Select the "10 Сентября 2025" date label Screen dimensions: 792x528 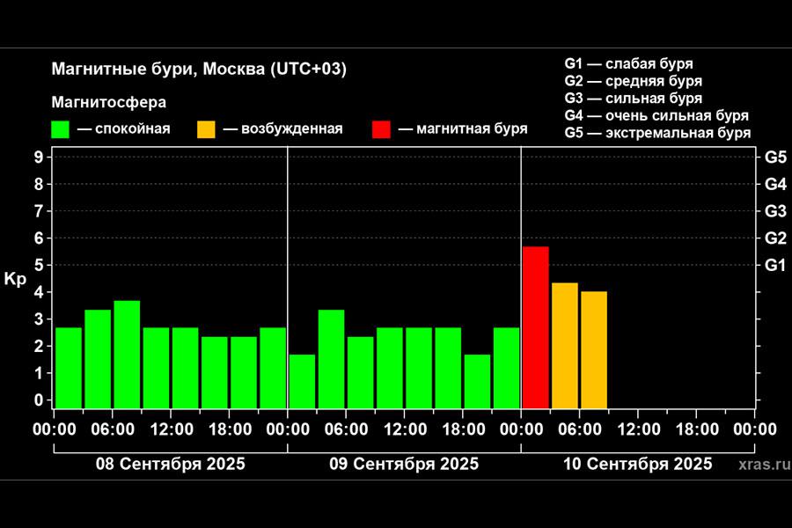click(x=637, y=464)
